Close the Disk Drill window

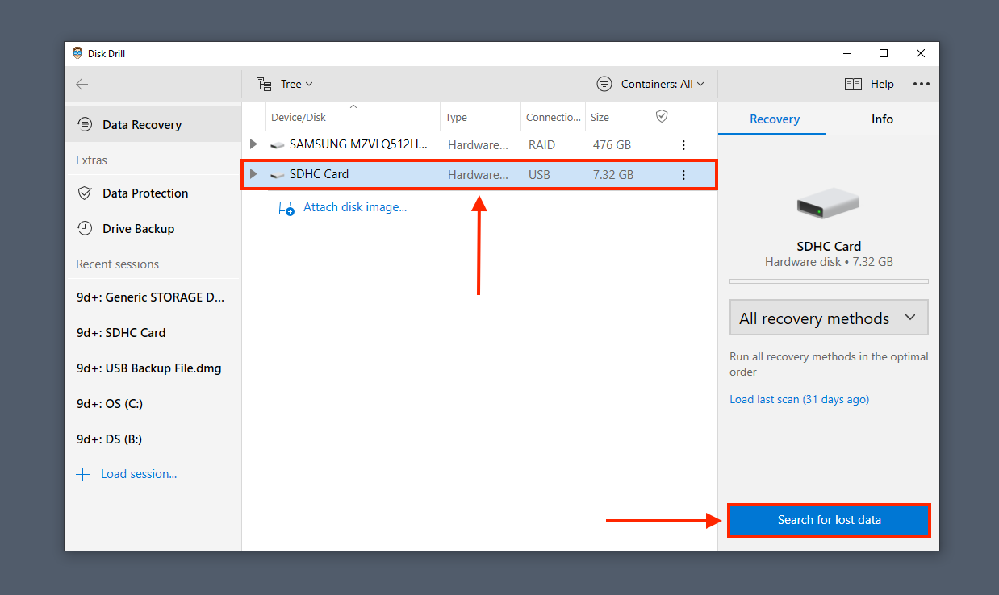tap(921, 53)
